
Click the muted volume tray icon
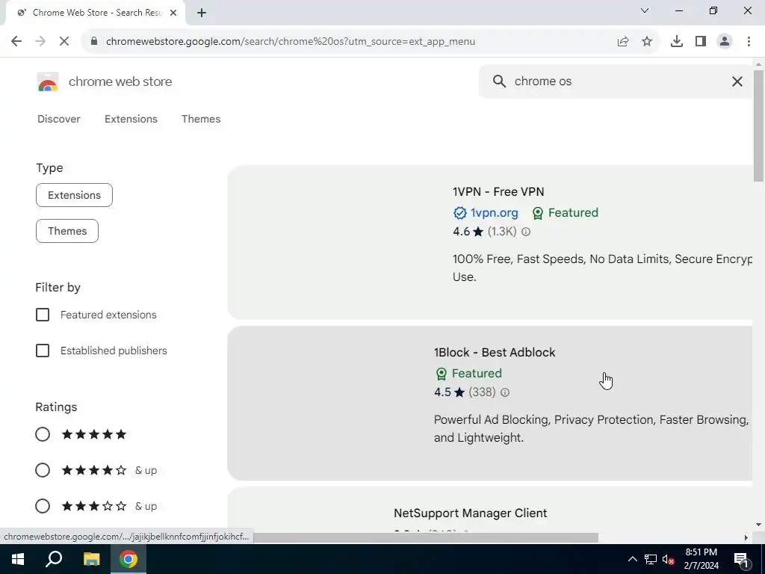pyautogui.click(x=668, y=559)
